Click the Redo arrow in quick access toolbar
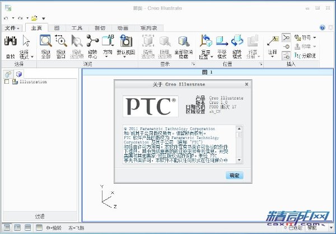This screenshot has width=336, height=234. [x=20, y=18]
